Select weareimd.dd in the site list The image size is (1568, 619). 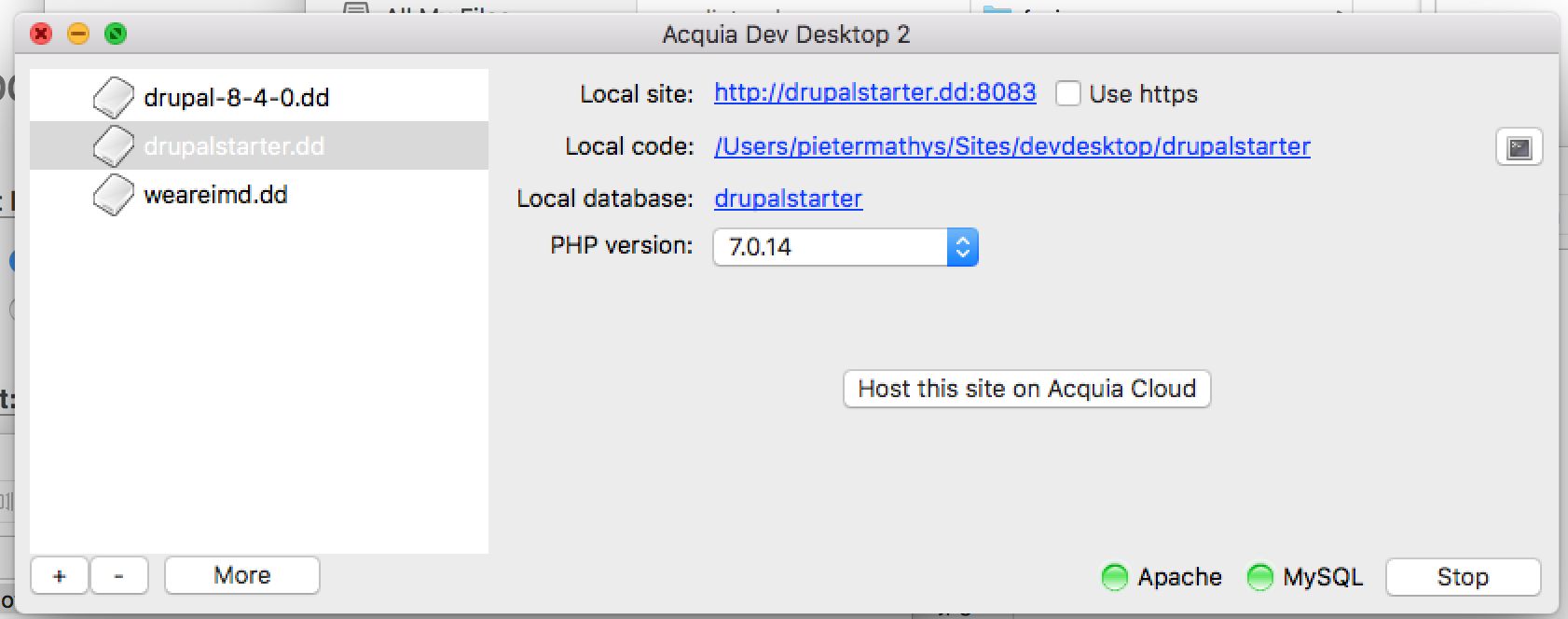click(x=259, y=195)
